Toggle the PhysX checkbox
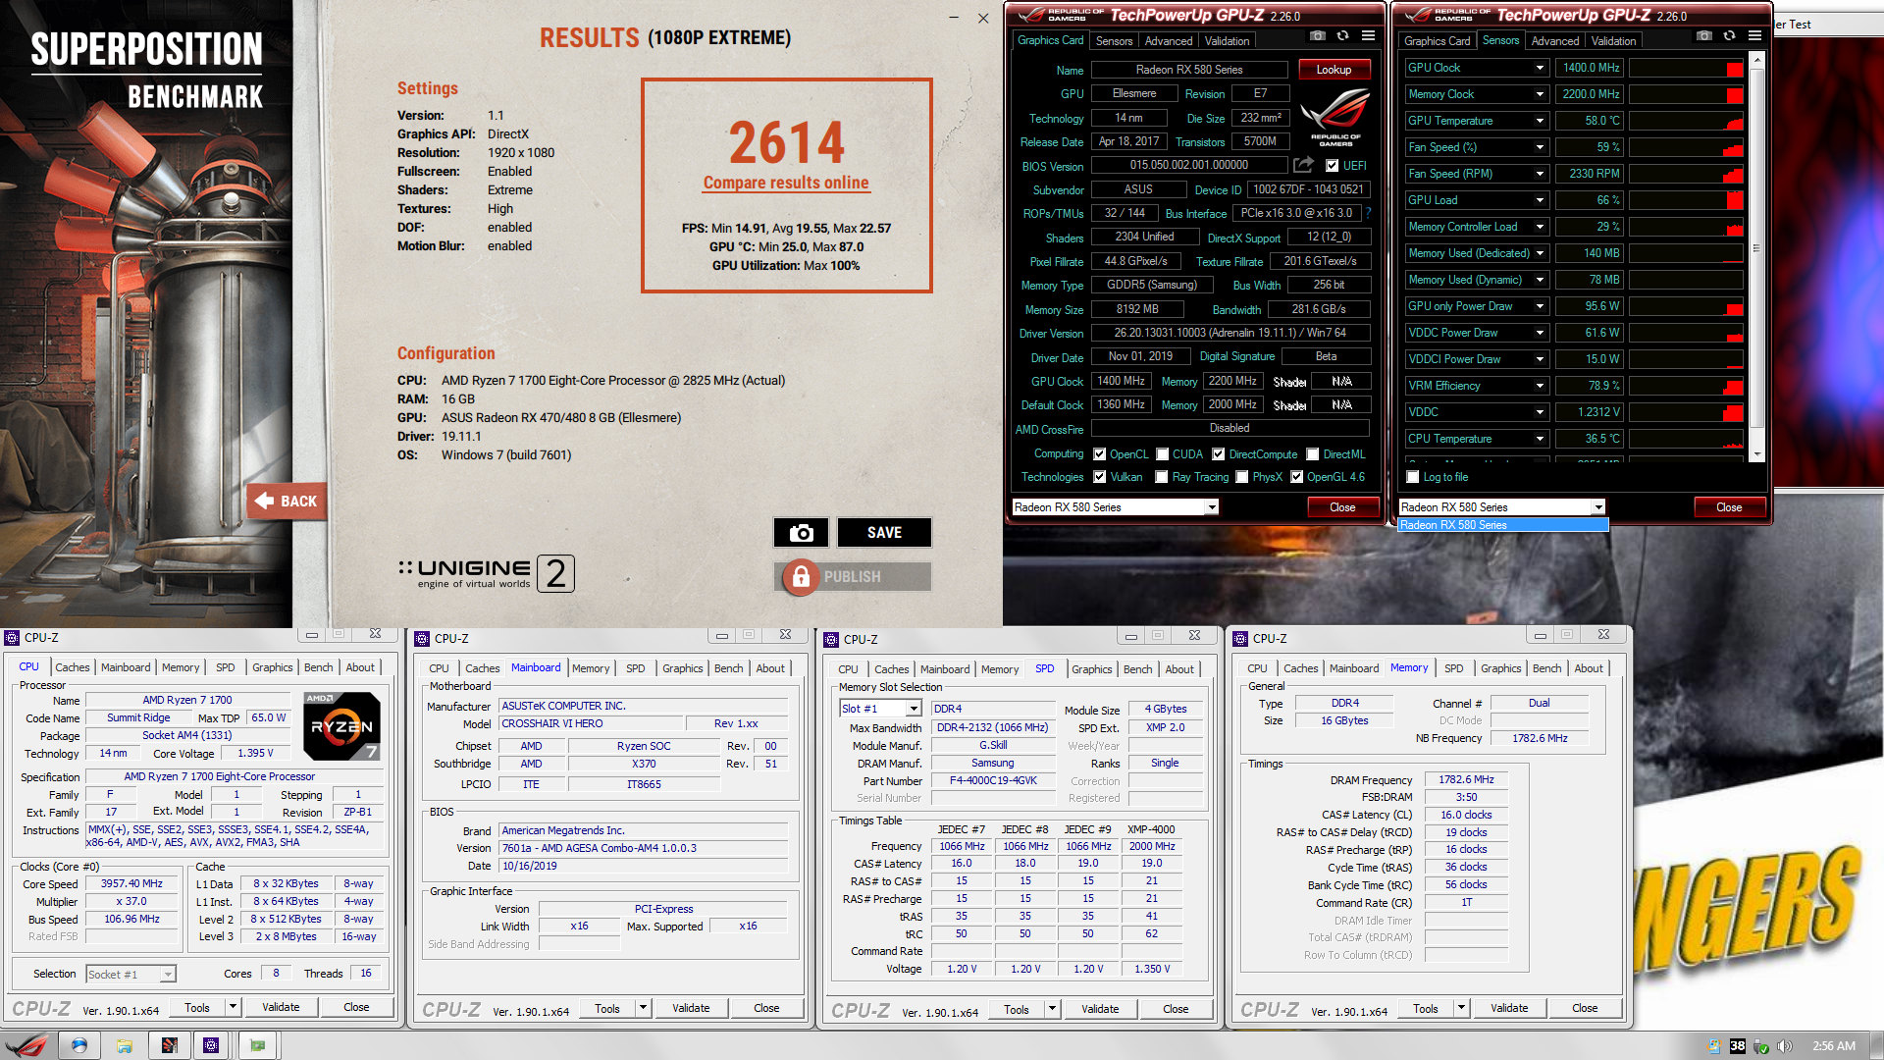Screen dimensions: 1884x1060 point(1242,477)
